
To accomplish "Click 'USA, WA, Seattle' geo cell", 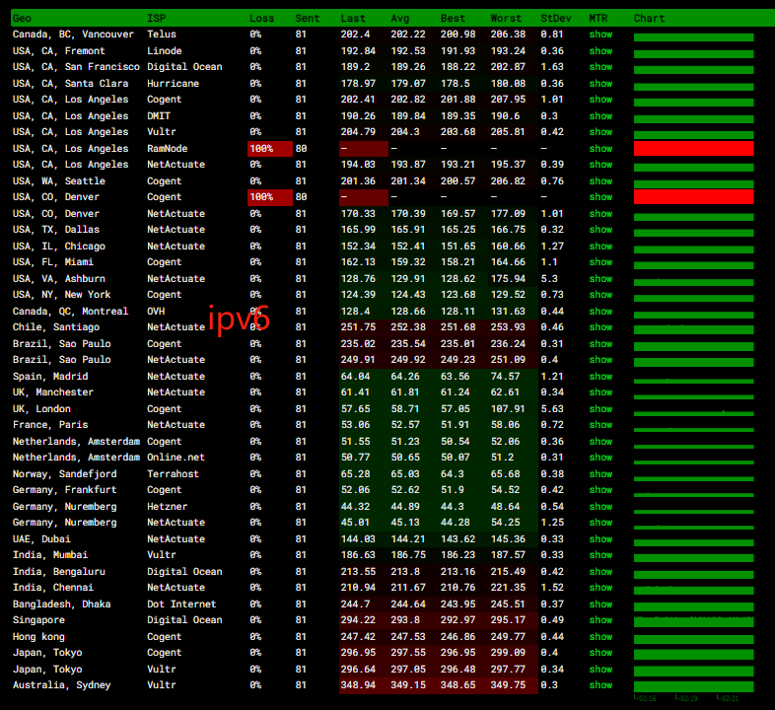I will coord(59,181).
